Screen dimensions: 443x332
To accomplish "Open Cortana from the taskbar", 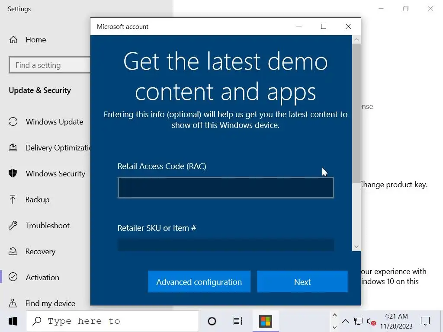I will point(212,321).
